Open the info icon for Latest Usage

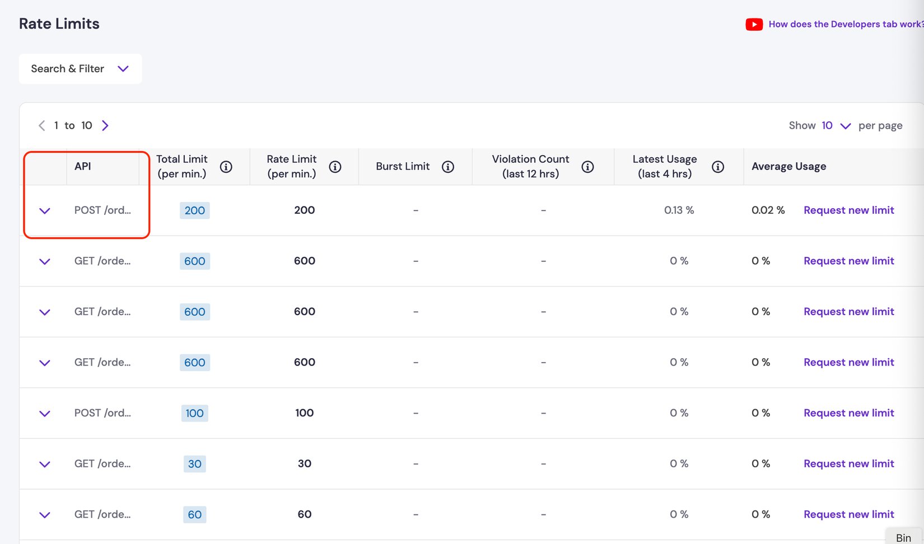(718, 167)
